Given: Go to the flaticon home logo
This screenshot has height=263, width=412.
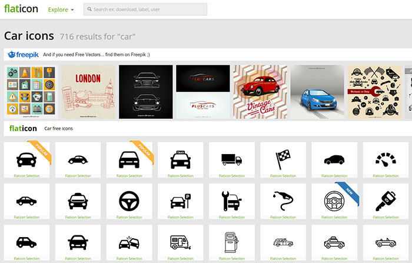Looking at the screenshot, I should coord(21,9).
